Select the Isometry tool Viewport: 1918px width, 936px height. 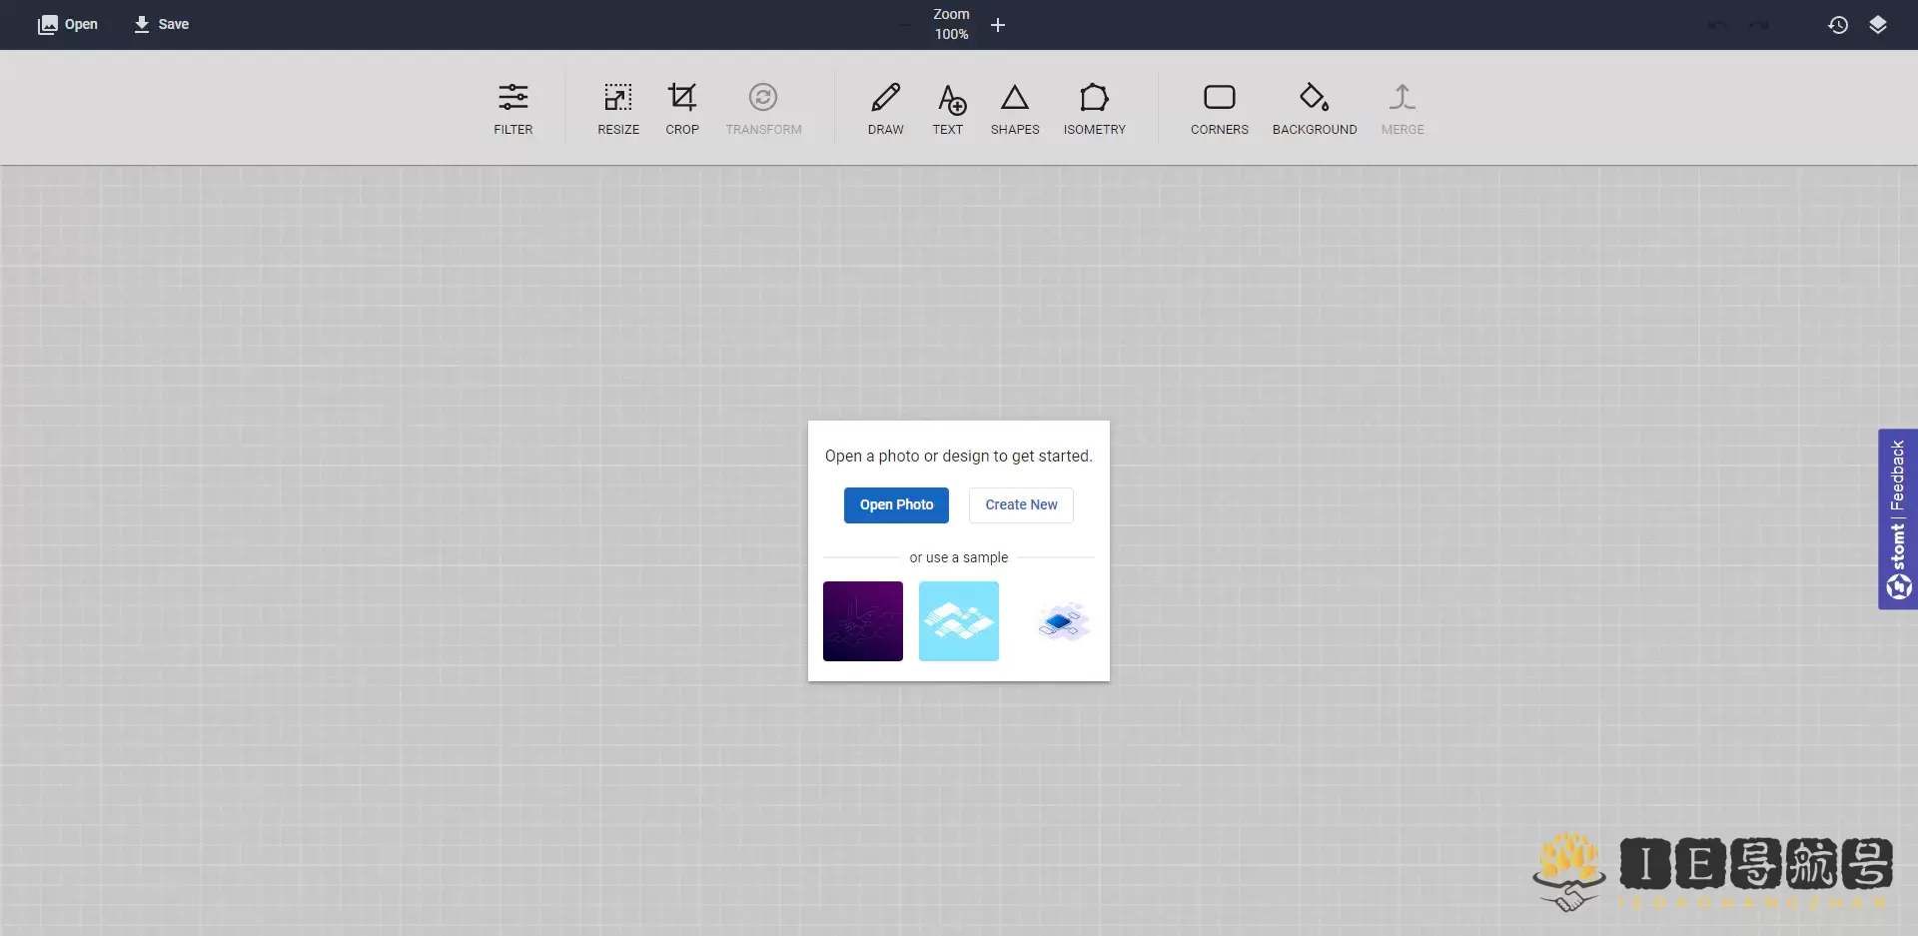click(1094, 108)
